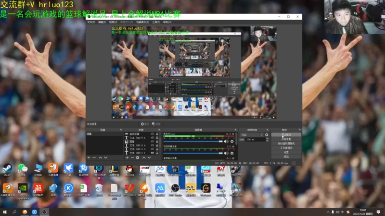
Task: Toggle lock on 图像 source
Action: [x=157, y=142]
